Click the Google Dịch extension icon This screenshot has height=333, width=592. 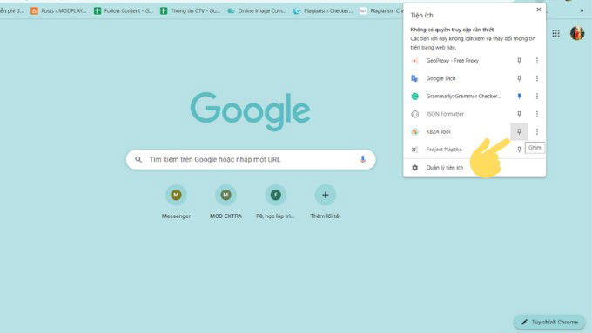(x=415, y=78)
